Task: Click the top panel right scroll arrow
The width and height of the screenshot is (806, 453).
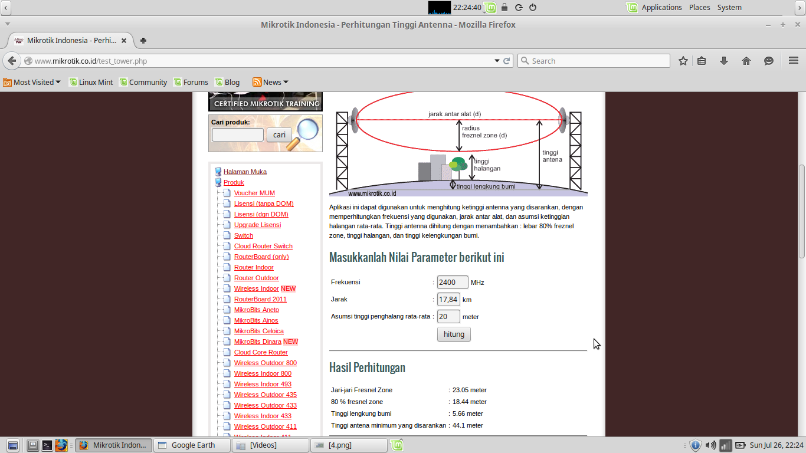Action: tap(800, 7)
